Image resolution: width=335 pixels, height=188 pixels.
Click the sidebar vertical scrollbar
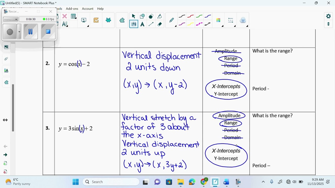[x=13, y=108]
